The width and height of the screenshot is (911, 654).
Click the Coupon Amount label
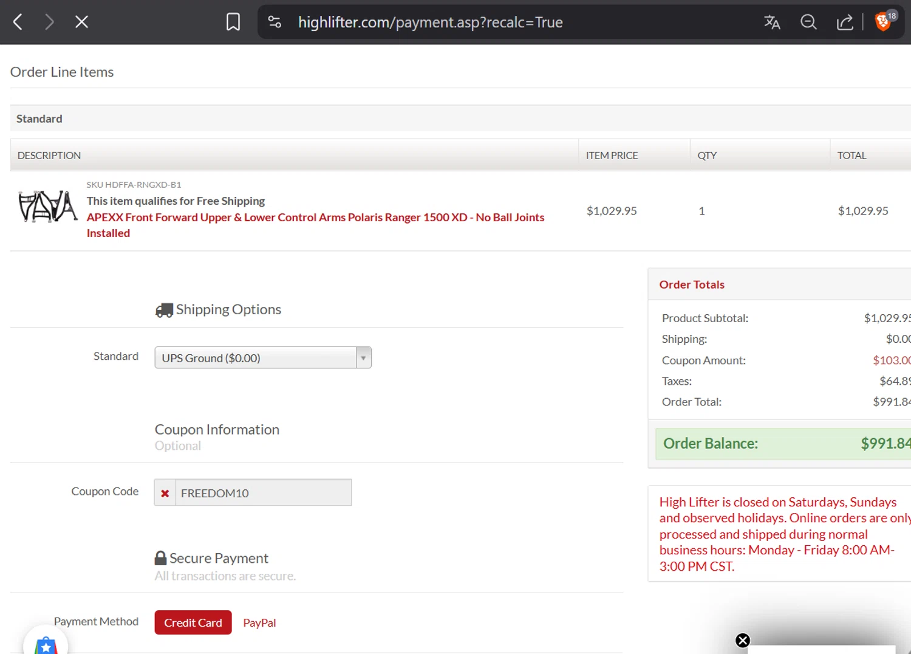(703, 360)
